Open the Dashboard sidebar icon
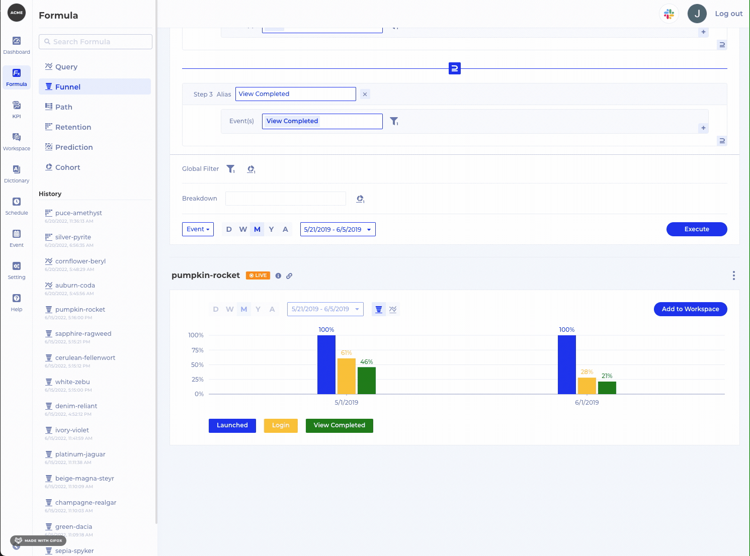Image resolution: width=750 pixels, height=556 pixels. pos(17,45)
